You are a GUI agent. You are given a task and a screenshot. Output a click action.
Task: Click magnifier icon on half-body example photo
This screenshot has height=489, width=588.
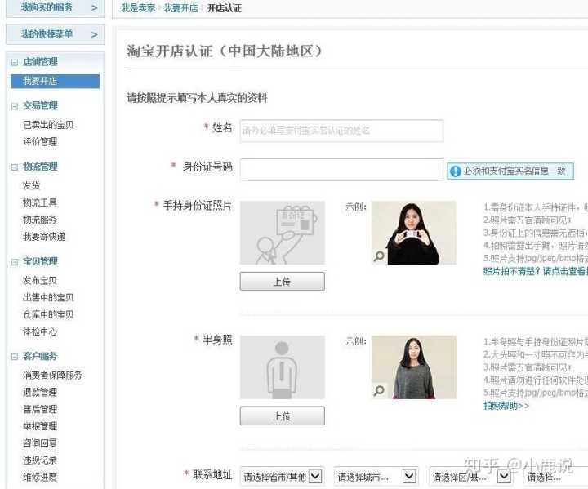point(379,391)
